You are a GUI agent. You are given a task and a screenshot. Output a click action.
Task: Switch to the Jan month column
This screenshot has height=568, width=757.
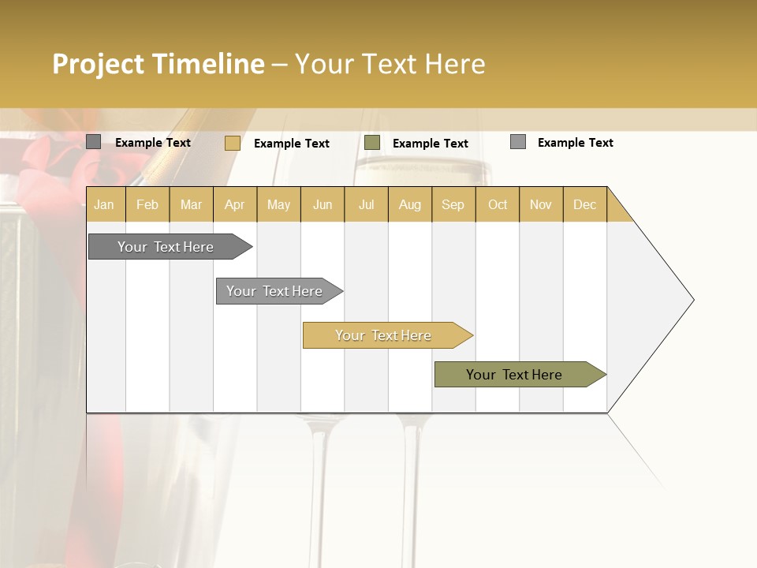[x=104, y=204]
